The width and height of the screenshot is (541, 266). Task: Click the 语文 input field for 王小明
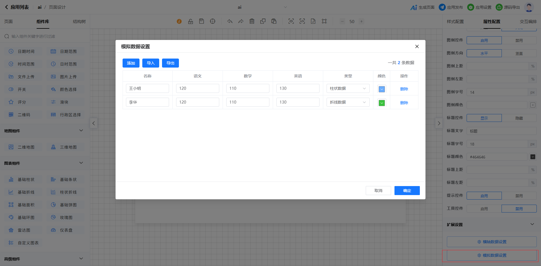click(x=198, y=88)
